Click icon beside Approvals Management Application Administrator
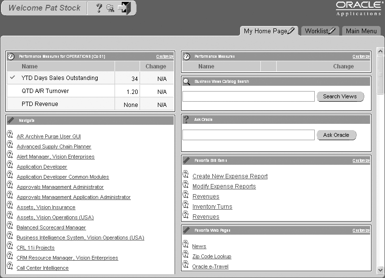The width and height of the screenshot is (385, 278). pyautogui.click(x=10, y=195)
